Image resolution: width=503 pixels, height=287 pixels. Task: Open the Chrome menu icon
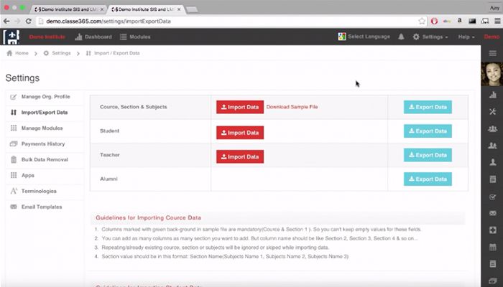[x=497, y=21]
